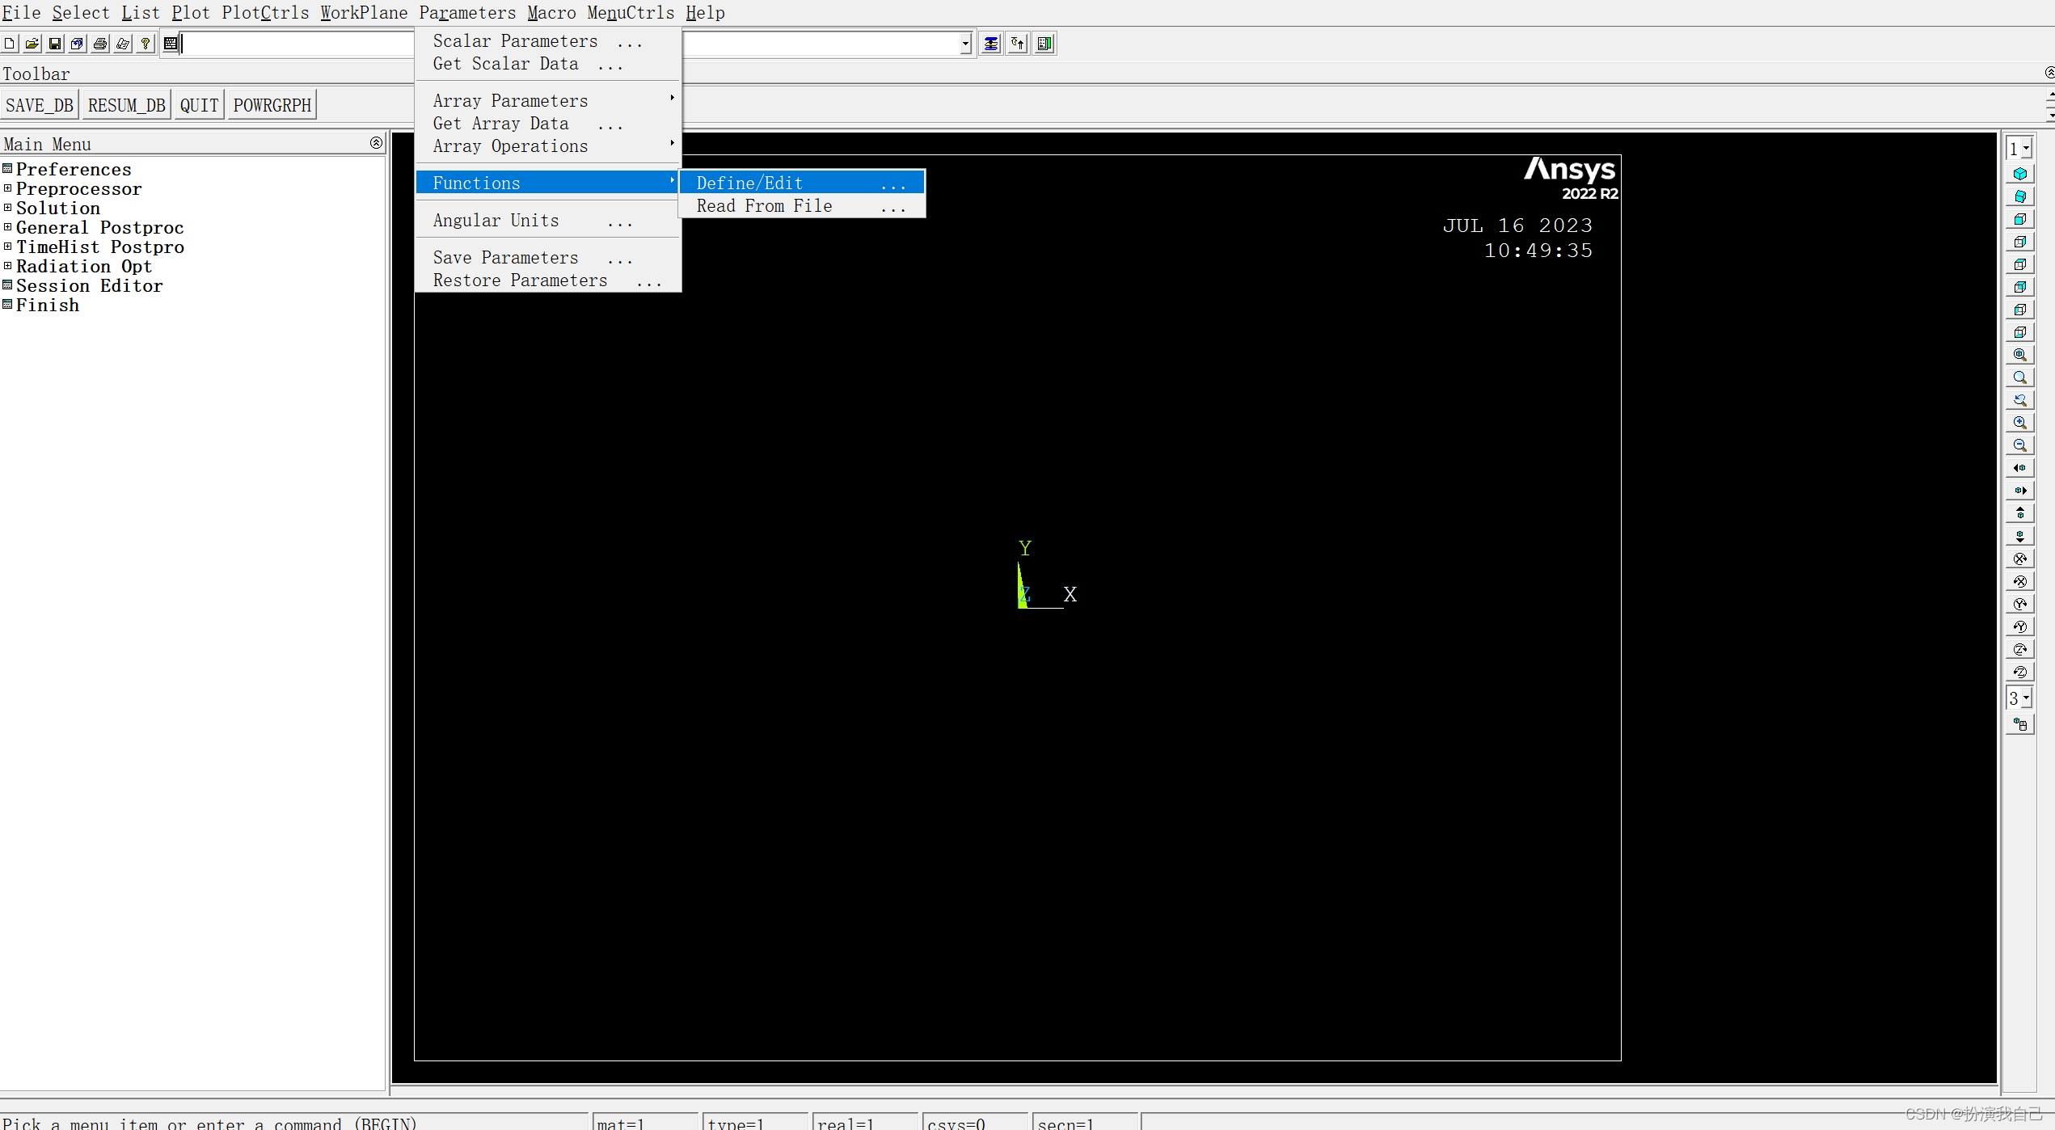The image size is (2055, 1130).
Task: Click the Save database floppy icon
Action: (x=55, y=44)
